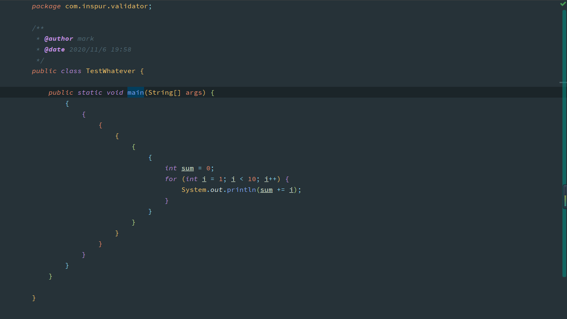Click the author name "mark"
This screenshot has width=567, height=319.
point(86,39)
